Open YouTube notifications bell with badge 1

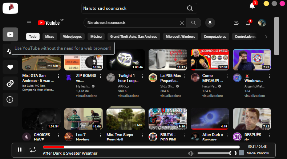pos(248,23)
